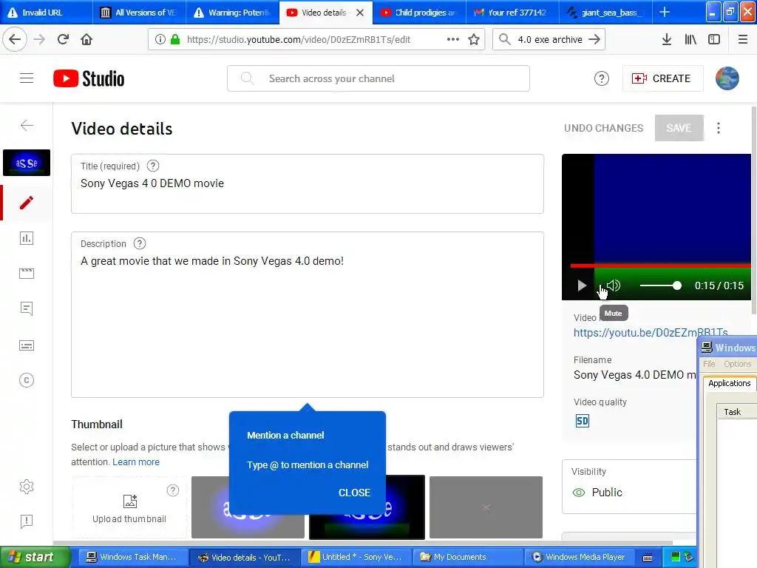Click the channel search field
757x568 pixels.
(378, 78)
